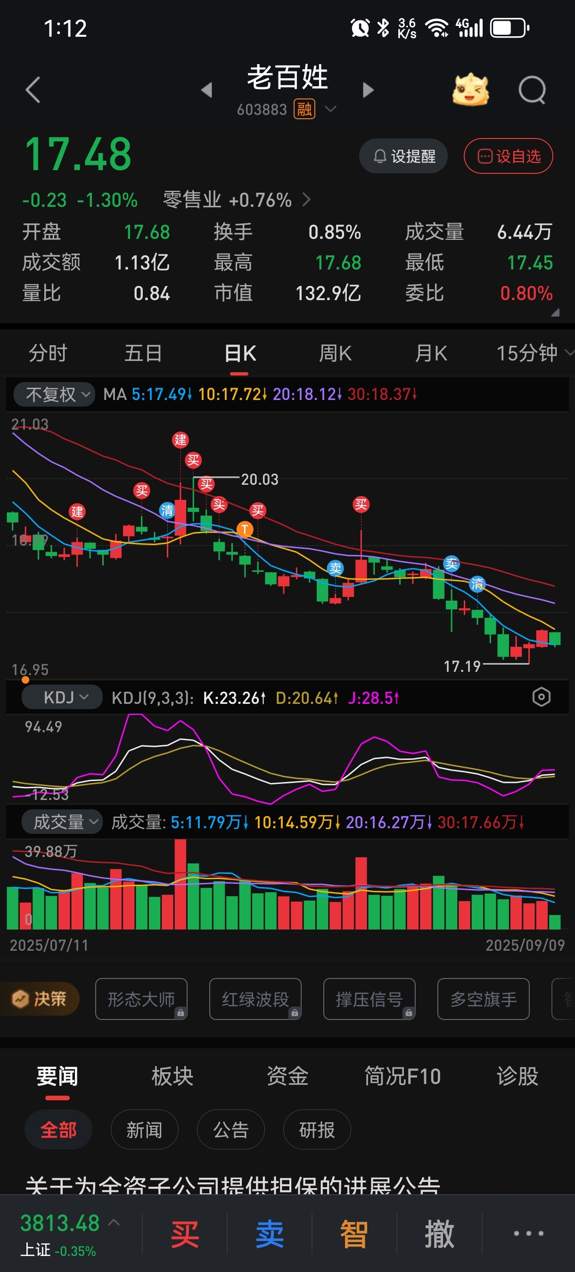Image resolution: width=575 pixels, height=1272 pixels.
Task: Tap 上证 3813.48 index value
Action: 60,1223
